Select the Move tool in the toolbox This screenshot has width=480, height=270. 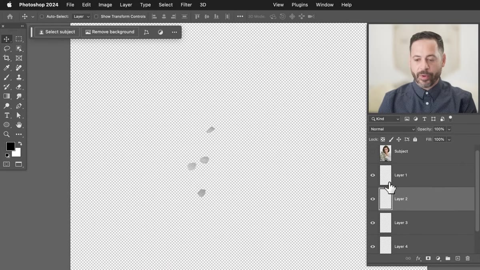(7, 39)
